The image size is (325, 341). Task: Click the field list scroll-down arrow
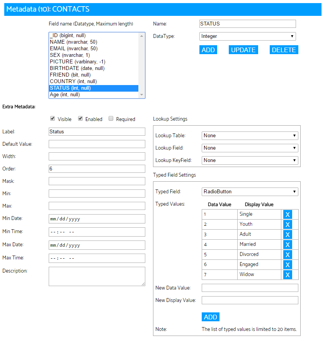[x=142, y=95]
